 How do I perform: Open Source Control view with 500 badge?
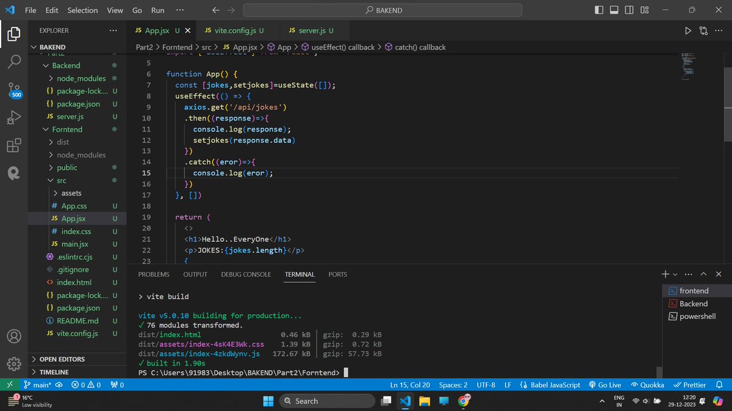coord(15,91)
